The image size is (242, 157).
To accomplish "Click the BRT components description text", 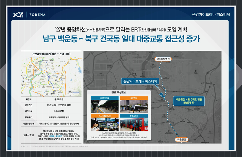I will click(119, 135).
